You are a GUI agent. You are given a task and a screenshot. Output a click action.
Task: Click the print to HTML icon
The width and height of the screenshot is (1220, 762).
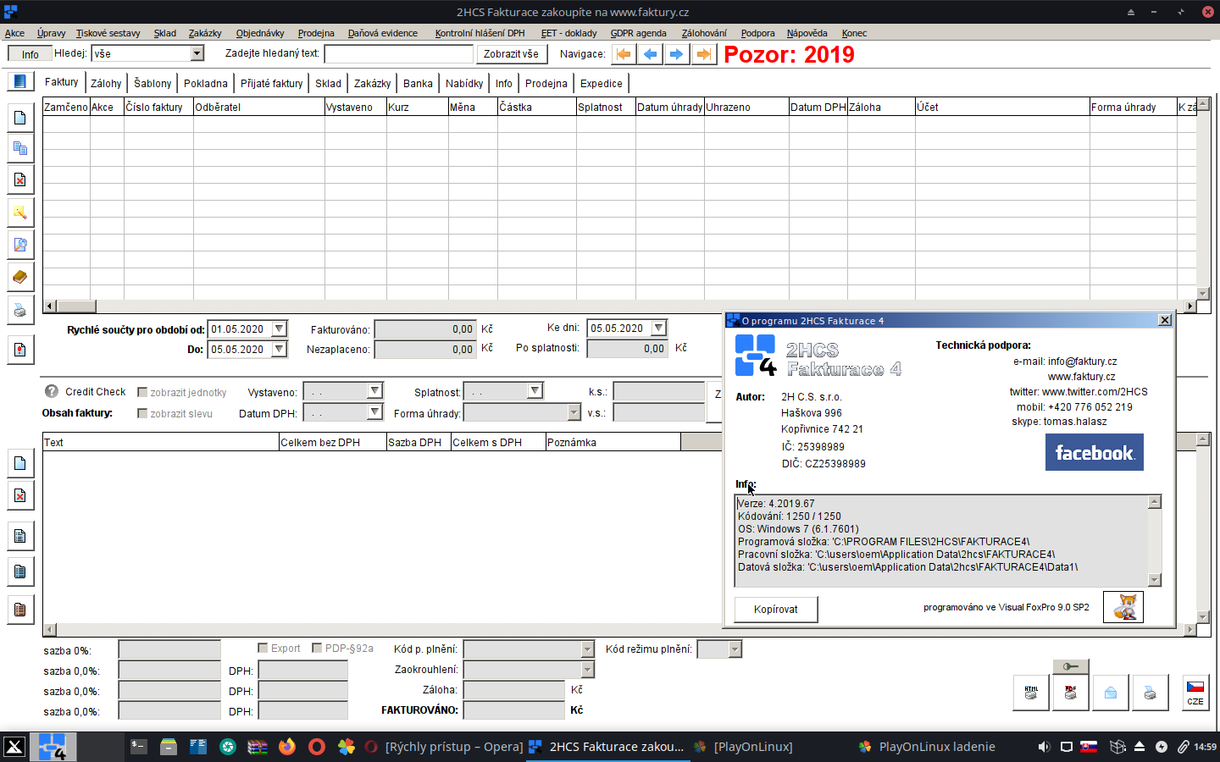(1031, 693)
